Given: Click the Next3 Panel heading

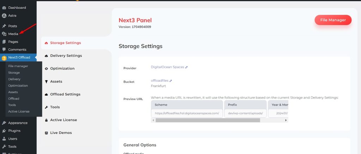Looking at the screenshot, I should tap(135, 20).
